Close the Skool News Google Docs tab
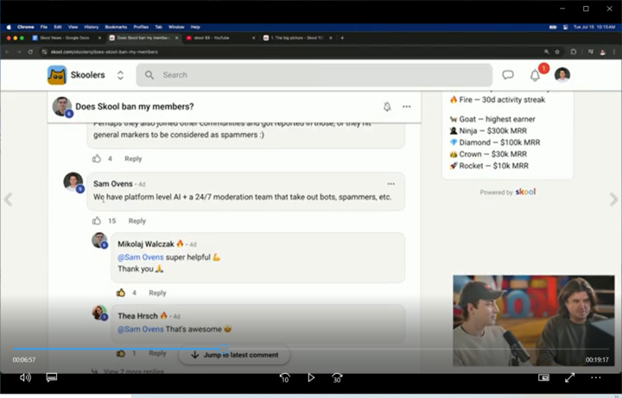The image size is (622, 398). click(99, 38)
